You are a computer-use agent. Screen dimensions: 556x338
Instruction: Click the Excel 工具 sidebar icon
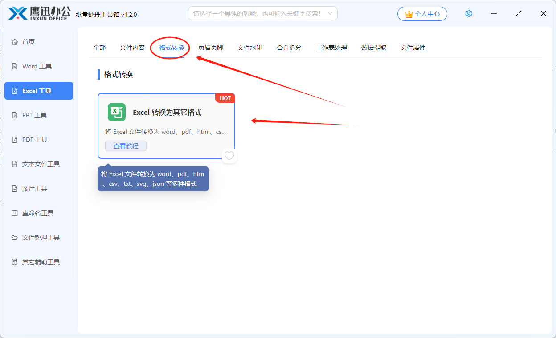15,91
